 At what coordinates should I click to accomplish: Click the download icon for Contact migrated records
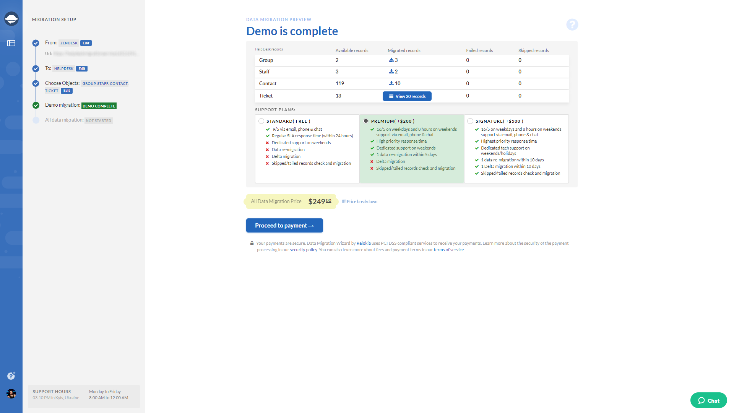[x=391, y=83]
